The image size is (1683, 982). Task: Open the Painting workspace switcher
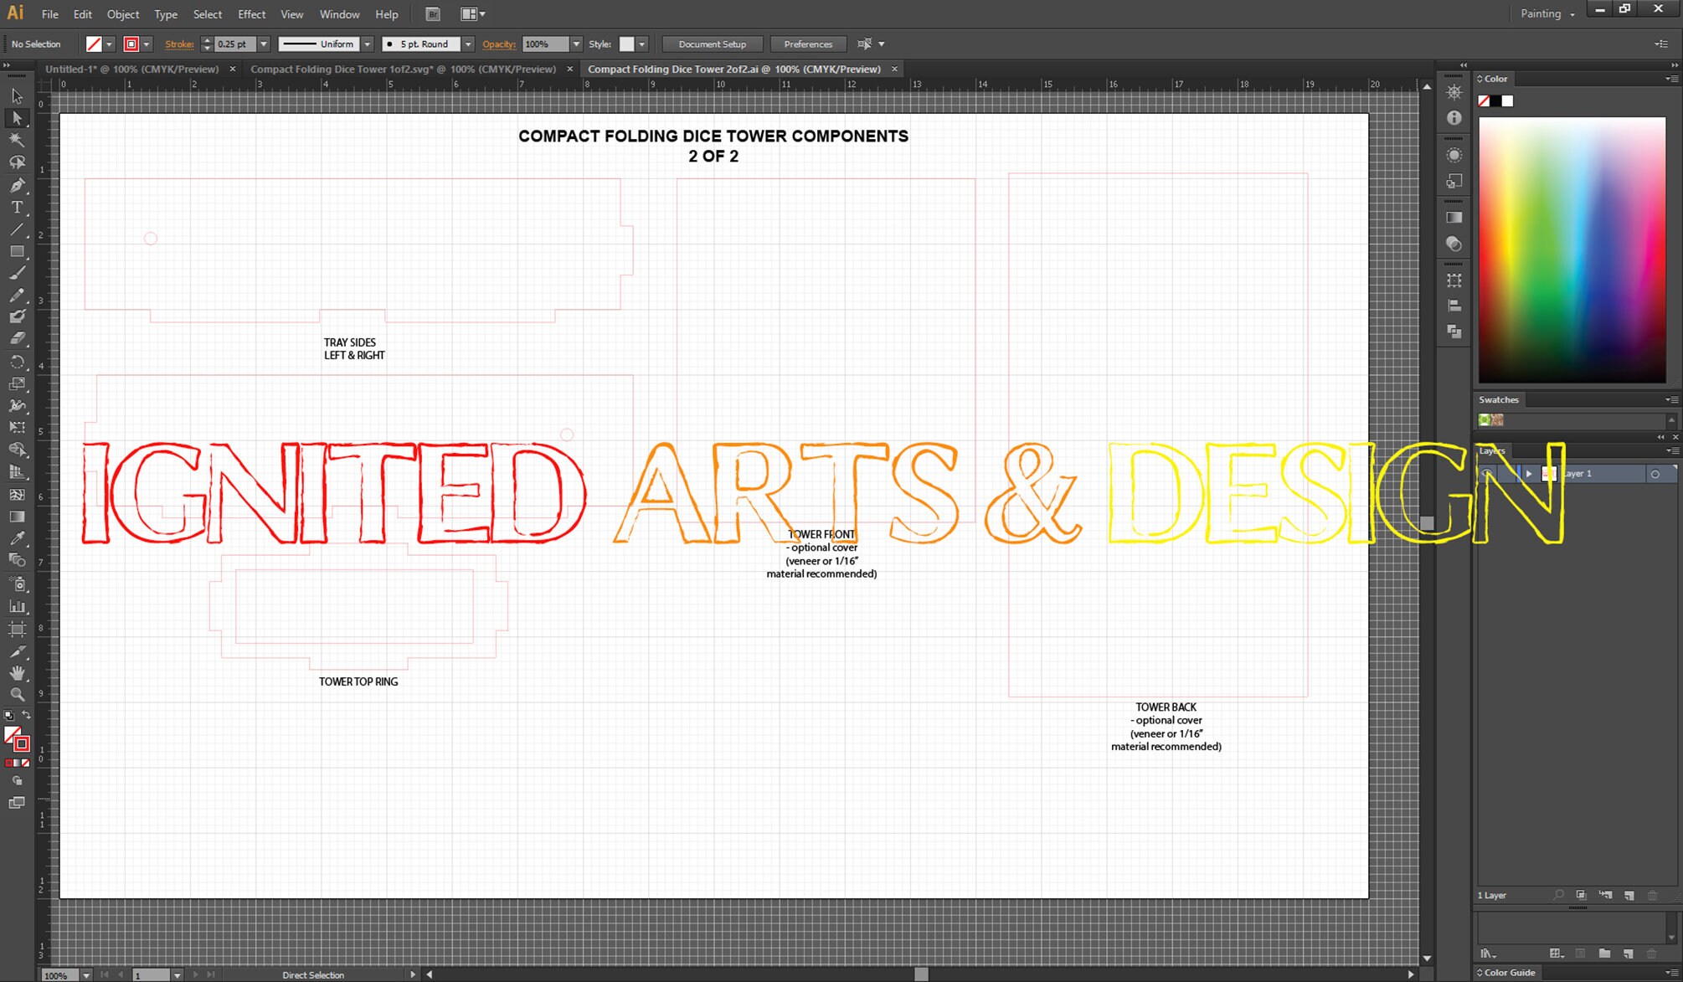coord(1547,13)
